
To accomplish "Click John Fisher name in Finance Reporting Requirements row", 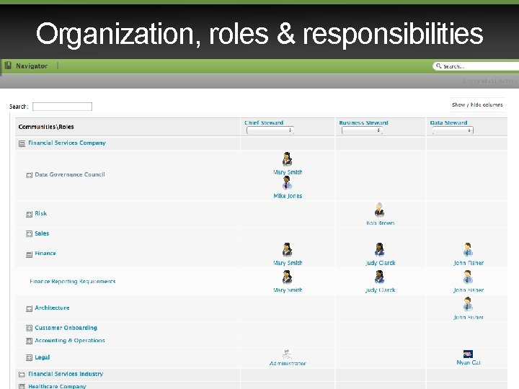I will (x=469, y=290).
